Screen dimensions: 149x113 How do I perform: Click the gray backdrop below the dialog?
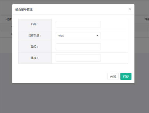74,98
